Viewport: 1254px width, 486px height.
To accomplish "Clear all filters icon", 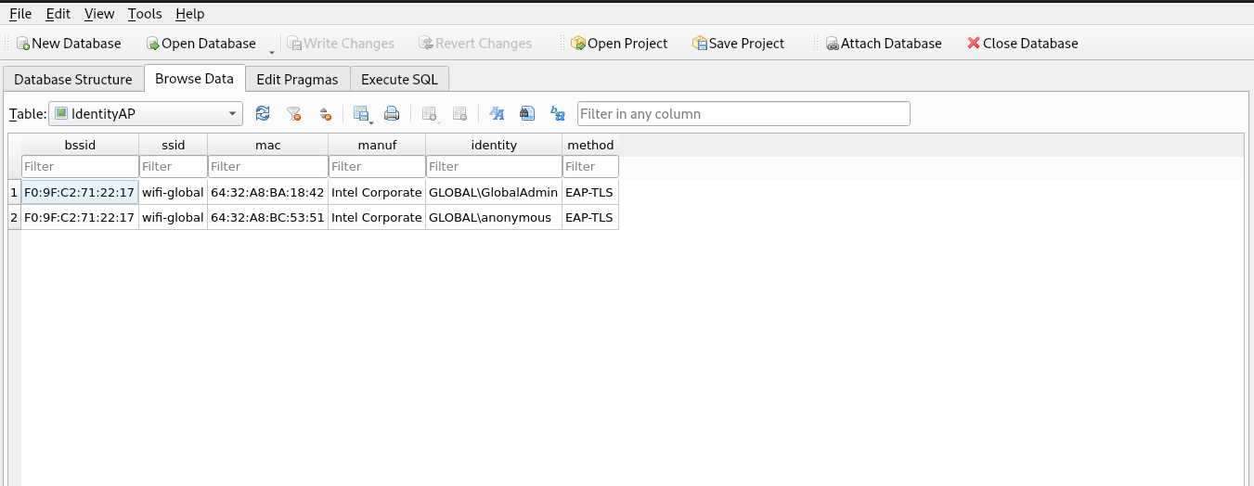I will [293, 114].
